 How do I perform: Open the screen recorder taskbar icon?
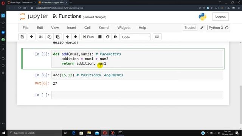click(113, 133)
